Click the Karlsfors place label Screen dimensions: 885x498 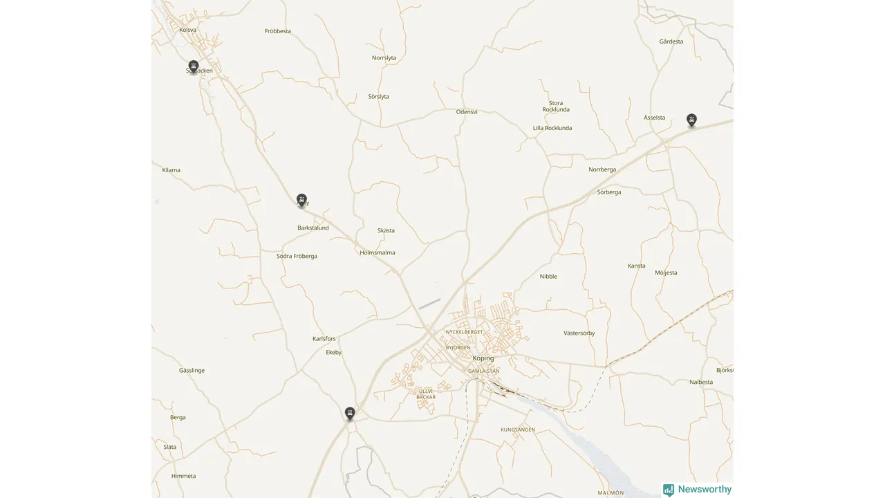click(x=324, y=339)
